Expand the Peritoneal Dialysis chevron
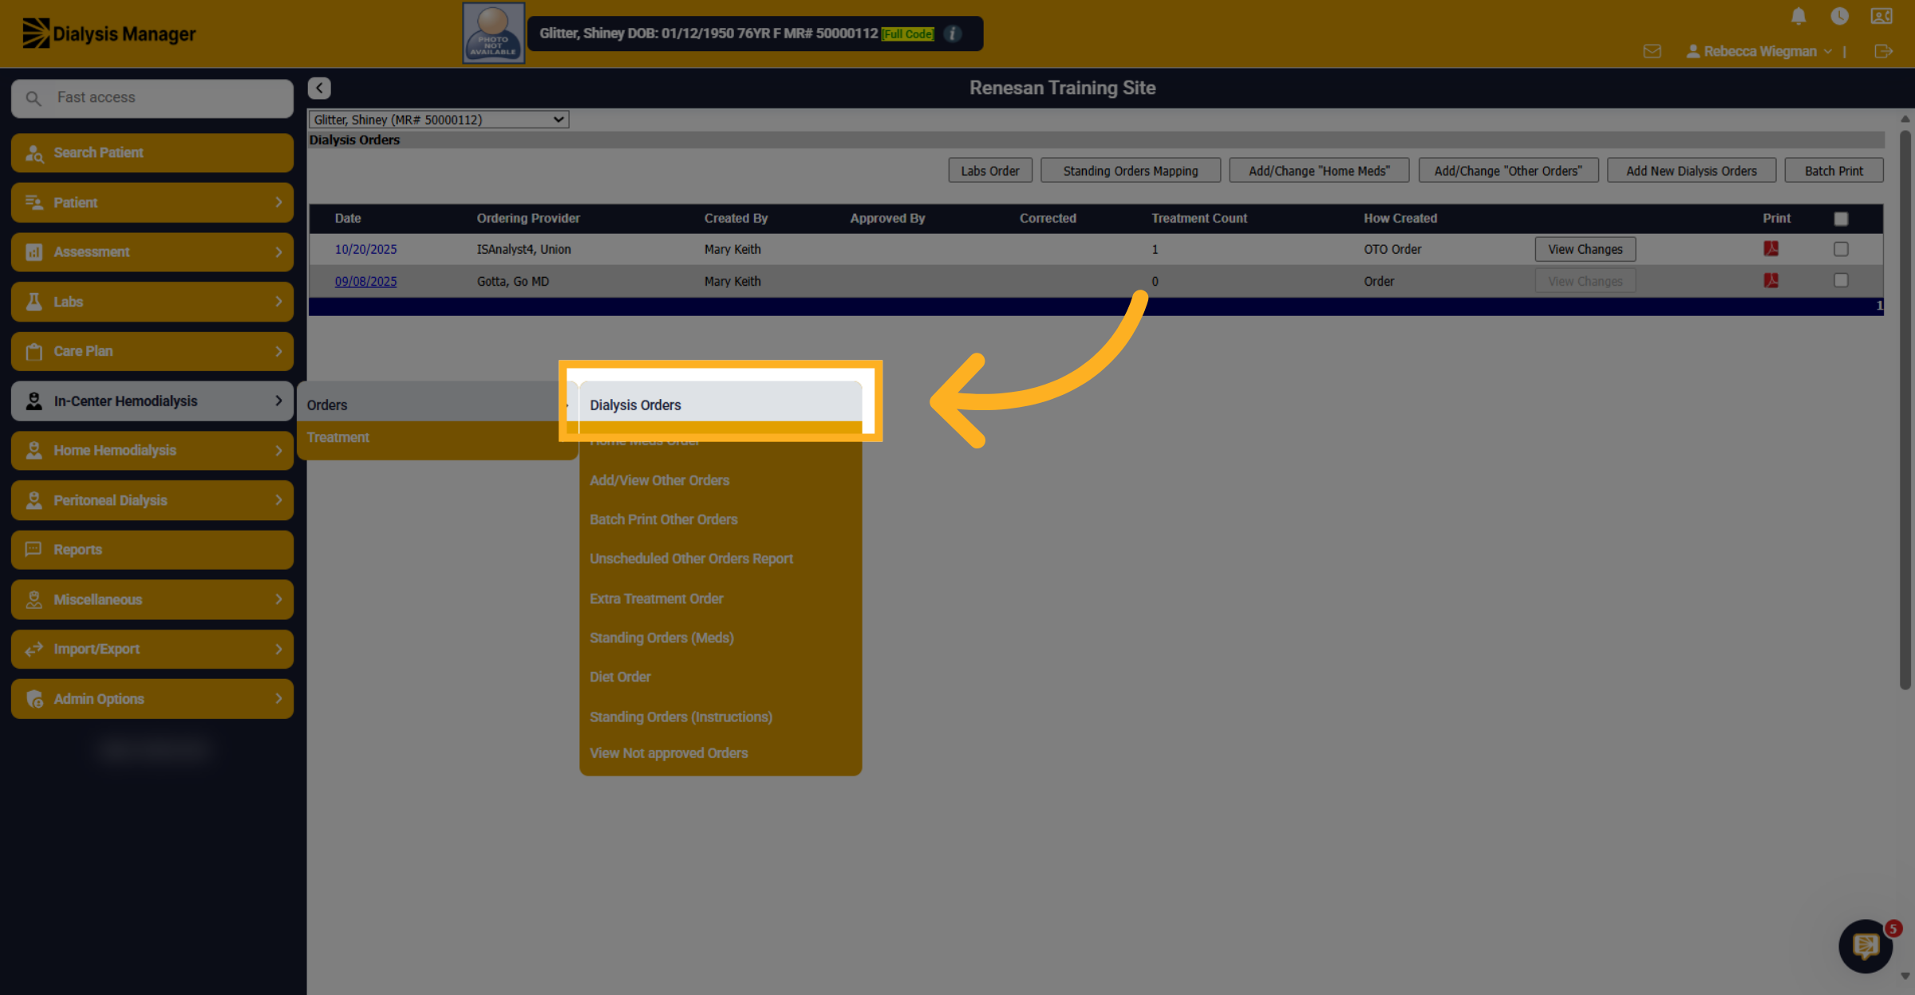This screenshot has height=995, width=1915. tap(278, 500)
